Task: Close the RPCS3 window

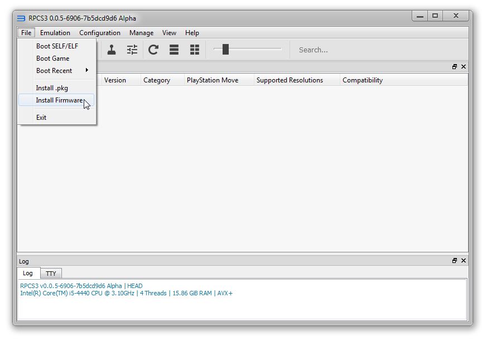Action: (456, 16)
